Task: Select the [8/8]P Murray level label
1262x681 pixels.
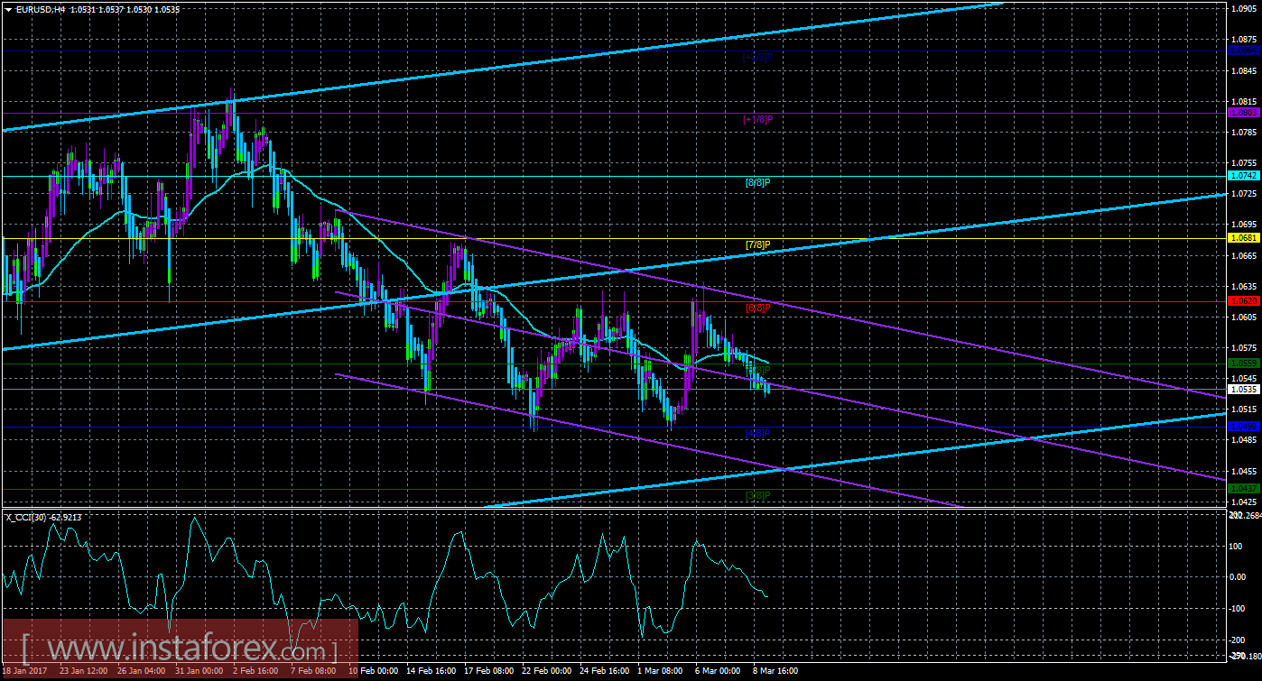Action: [758, 182]
